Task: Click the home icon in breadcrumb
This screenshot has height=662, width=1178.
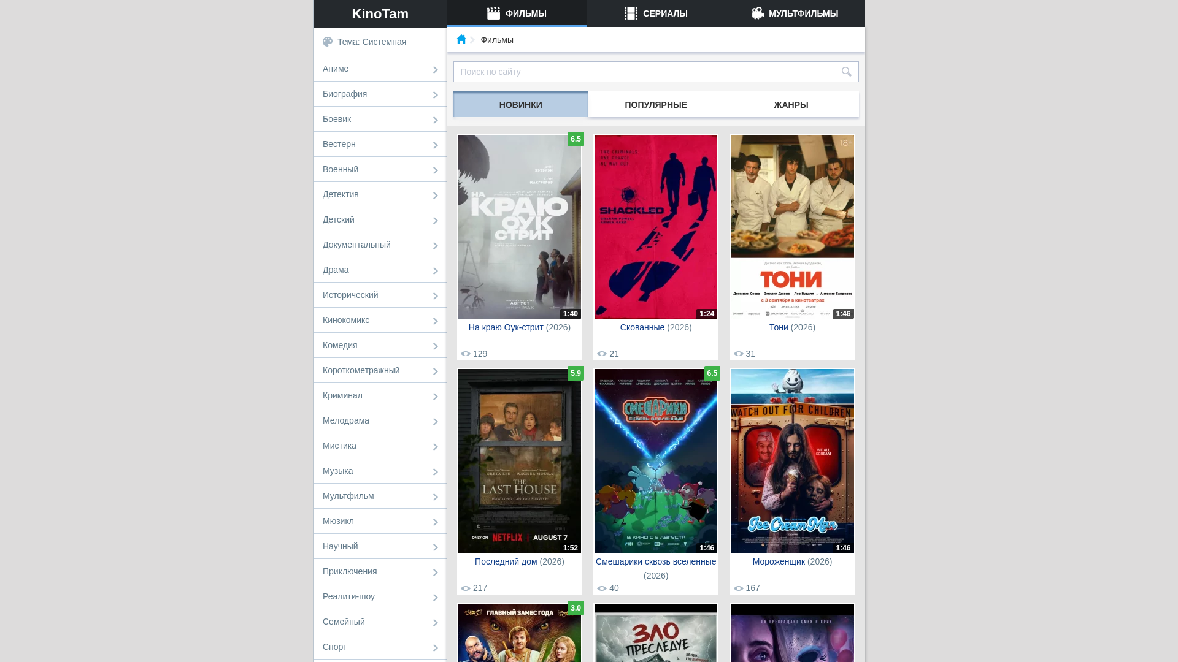Action: pos(461,39)
